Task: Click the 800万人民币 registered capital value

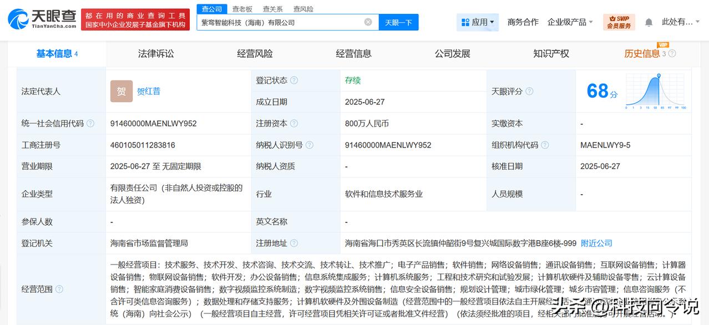Action: tap(367, 124)
